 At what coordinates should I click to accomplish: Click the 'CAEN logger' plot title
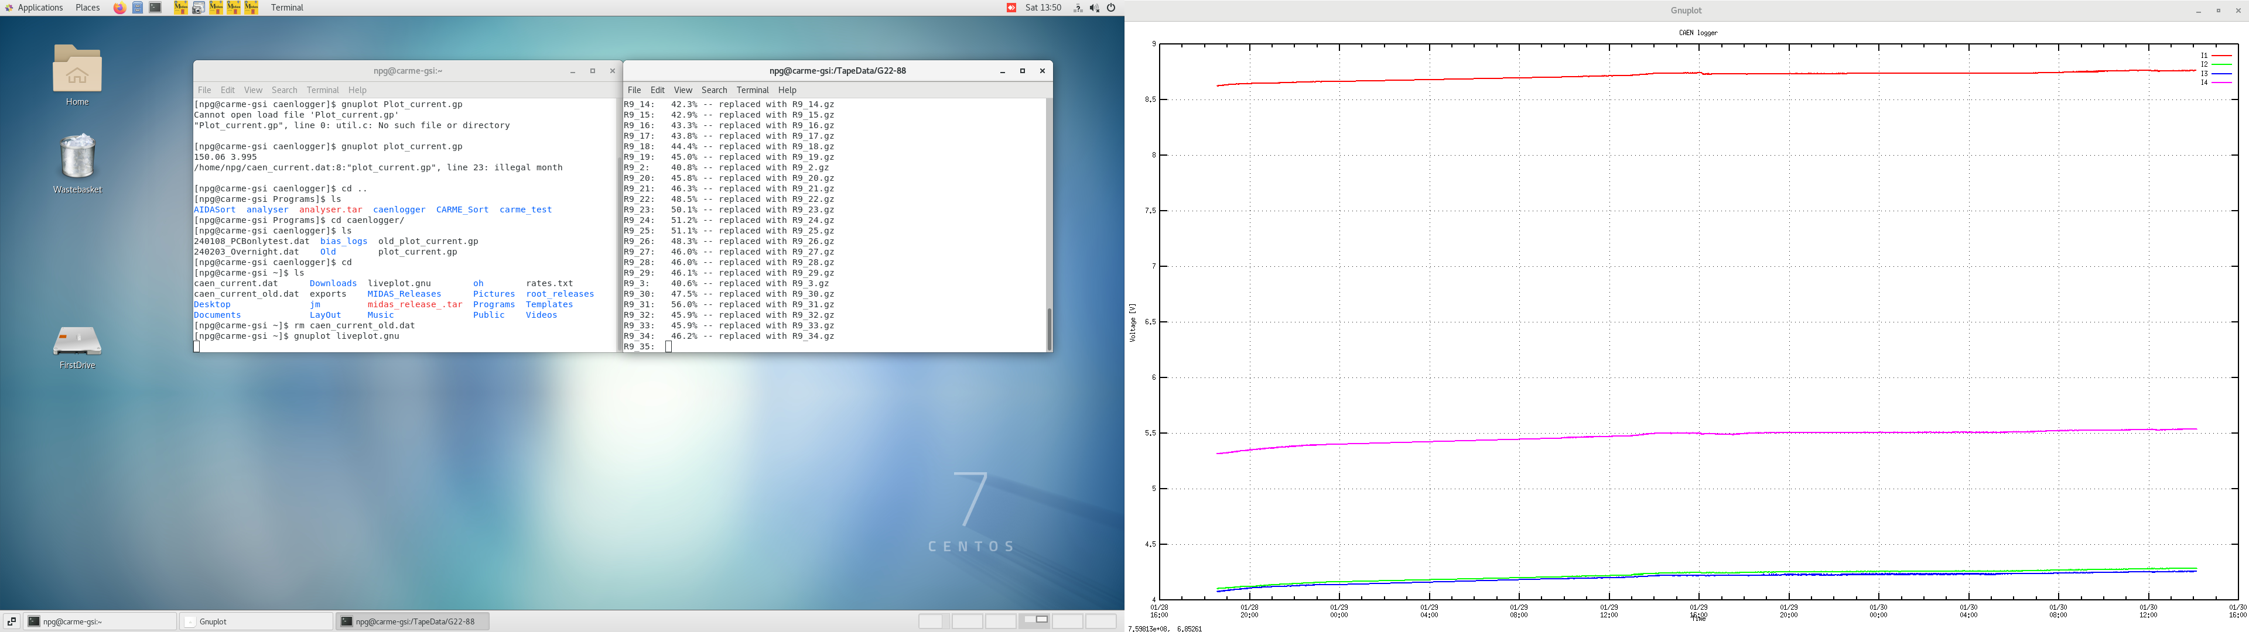[x=1698, y=33]
